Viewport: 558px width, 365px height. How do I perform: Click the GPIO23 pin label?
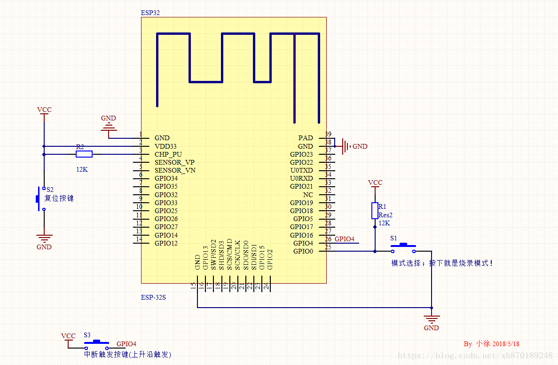click(301, 154)
